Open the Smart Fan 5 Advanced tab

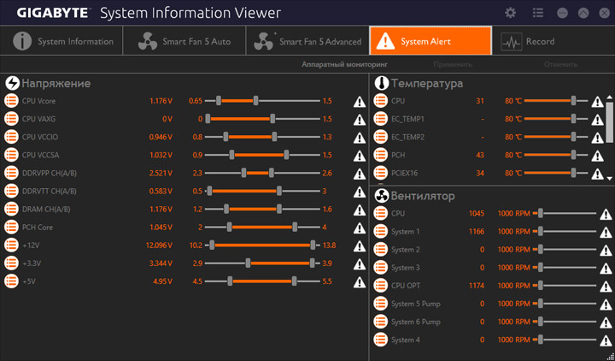pos(307,41)
